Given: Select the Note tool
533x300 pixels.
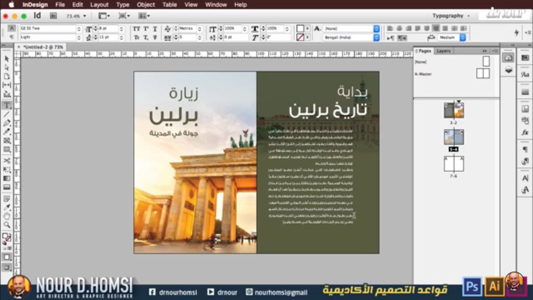Looking at the screenshot, I should (7, 198).
